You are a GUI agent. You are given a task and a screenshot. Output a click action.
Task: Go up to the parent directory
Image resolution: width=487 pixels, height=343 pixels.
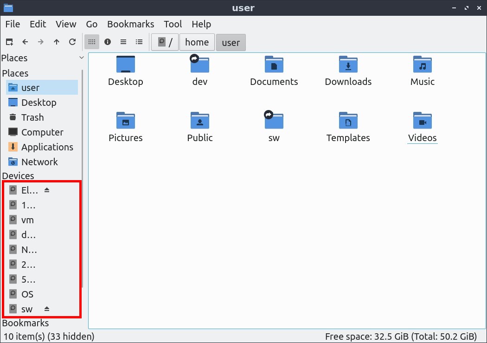(57, 42)
